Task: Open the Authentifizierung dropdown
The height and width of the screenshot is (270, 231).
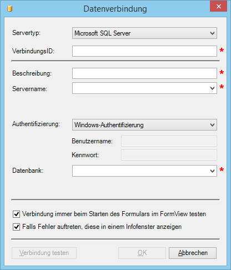Action: 144,125
